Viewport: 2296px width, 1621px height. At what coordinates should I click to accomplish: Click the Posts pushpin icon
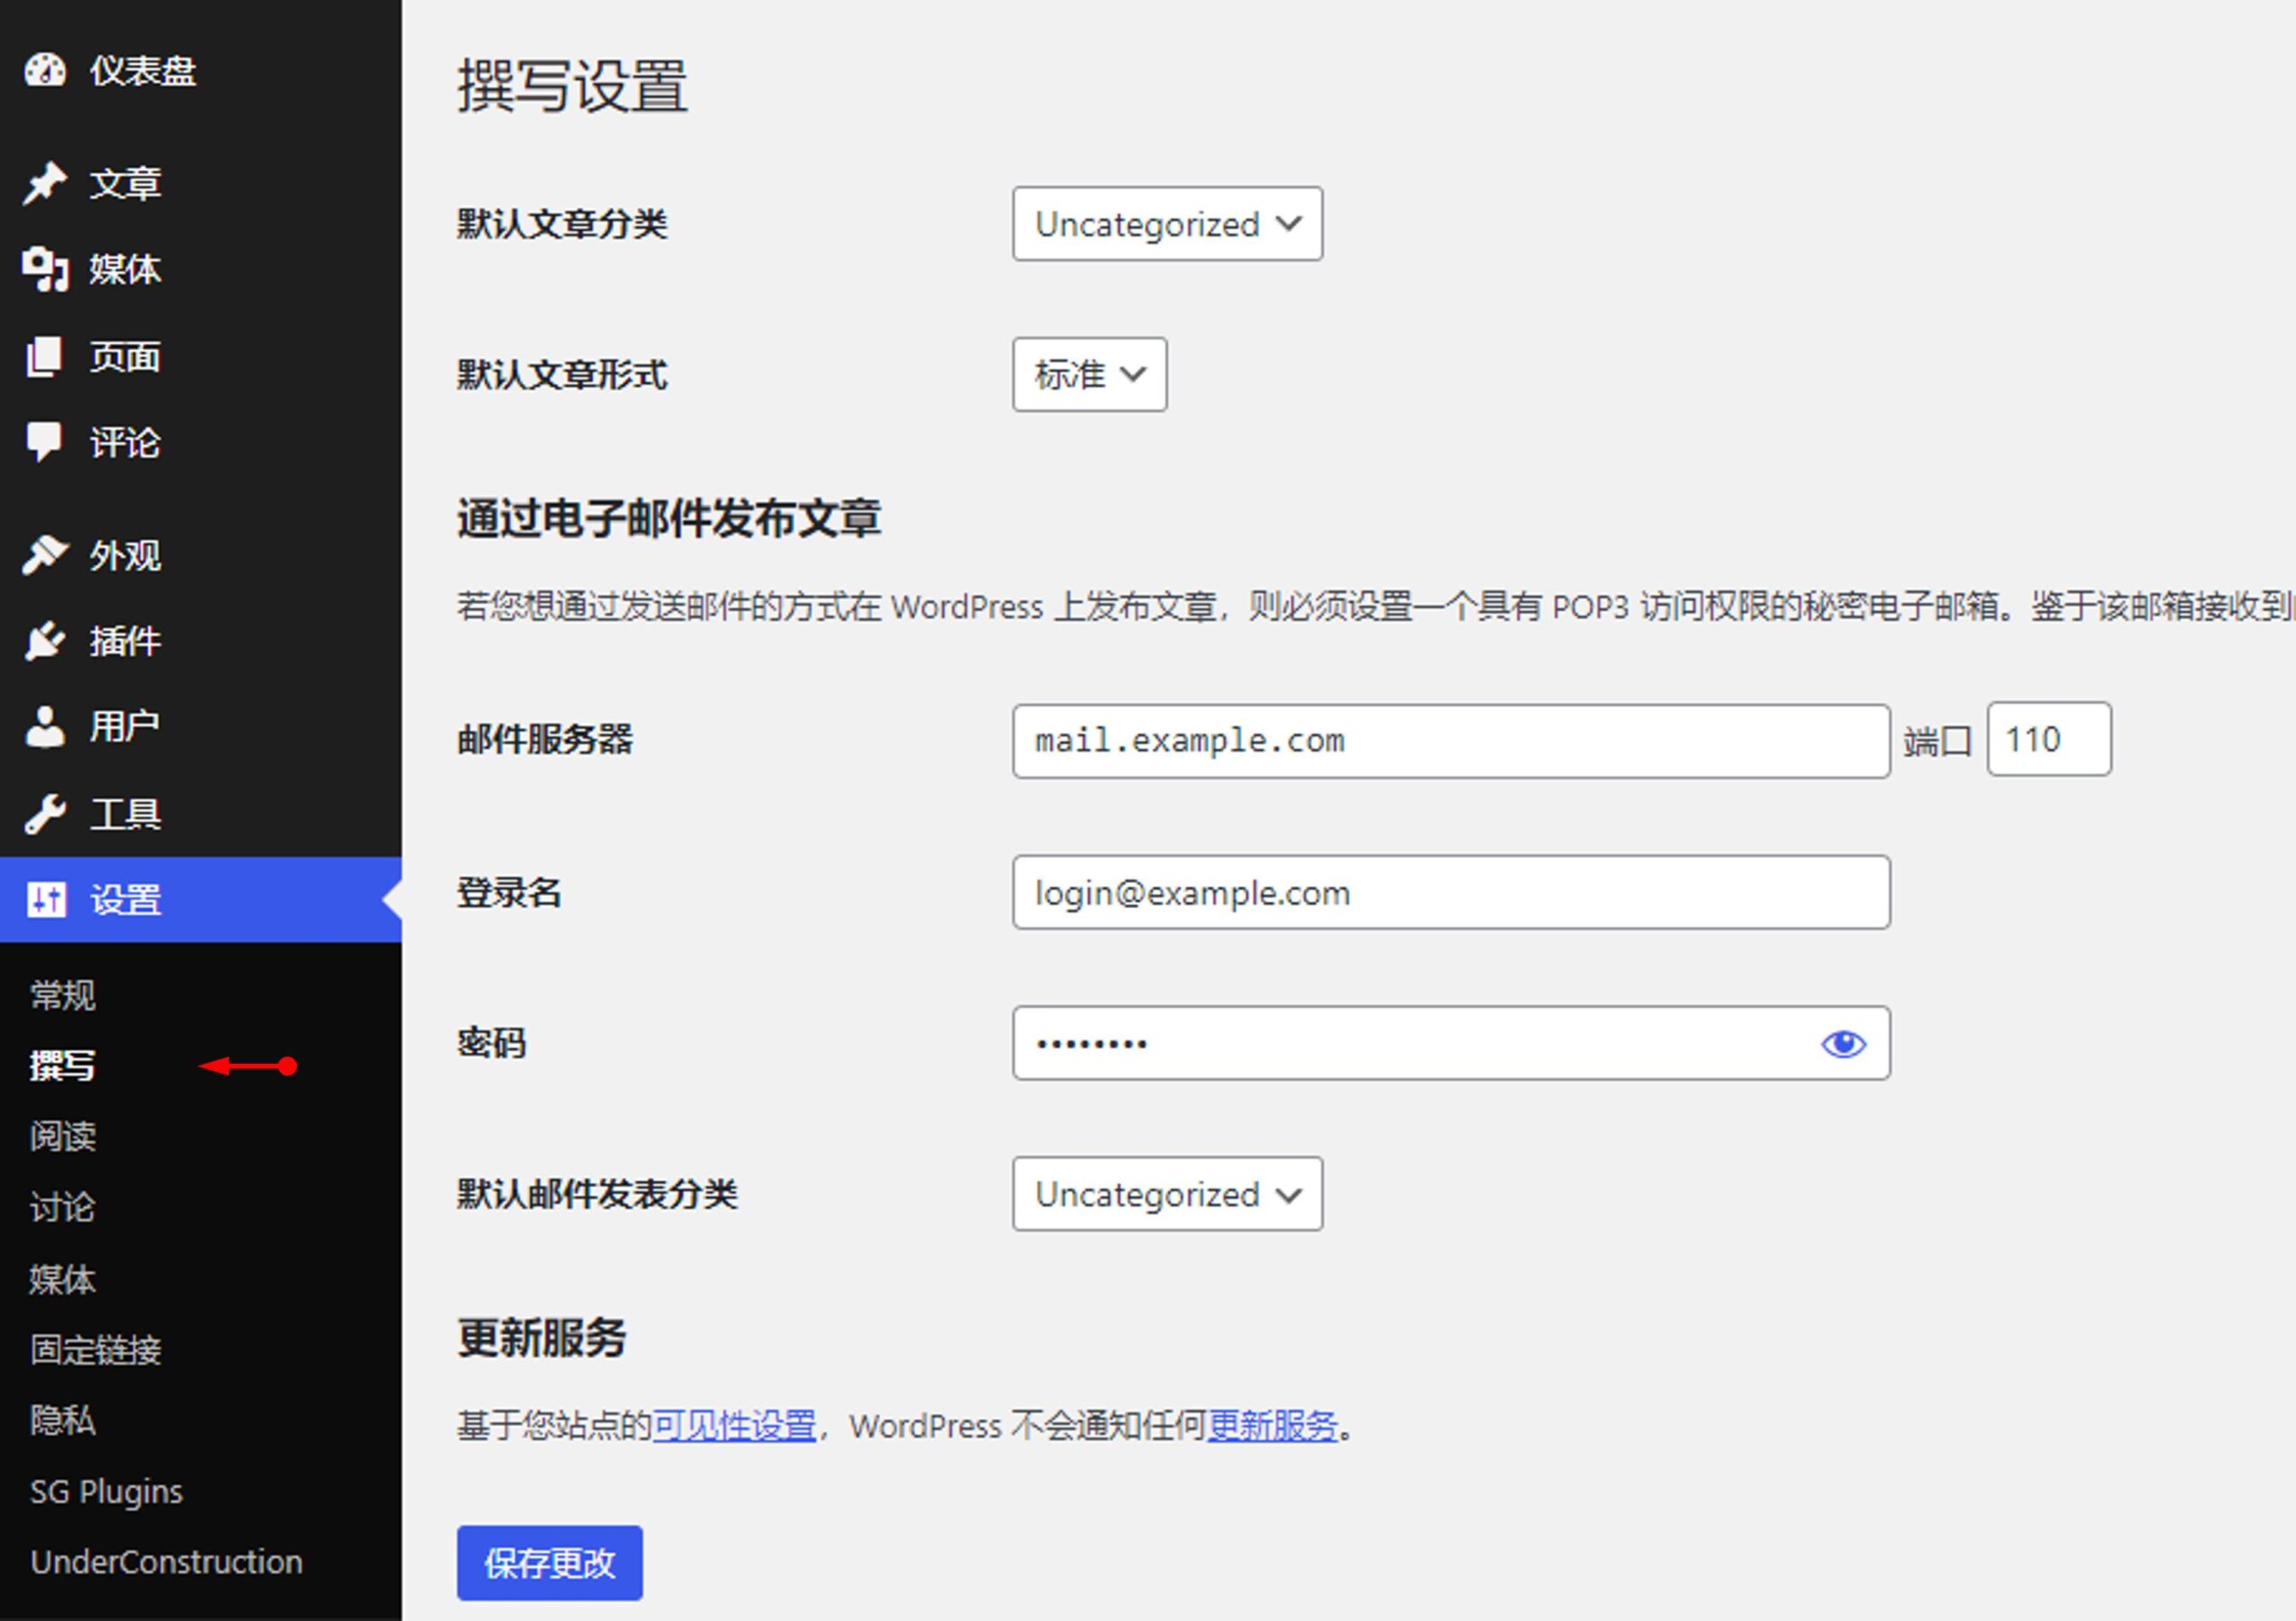coord(45,184)
